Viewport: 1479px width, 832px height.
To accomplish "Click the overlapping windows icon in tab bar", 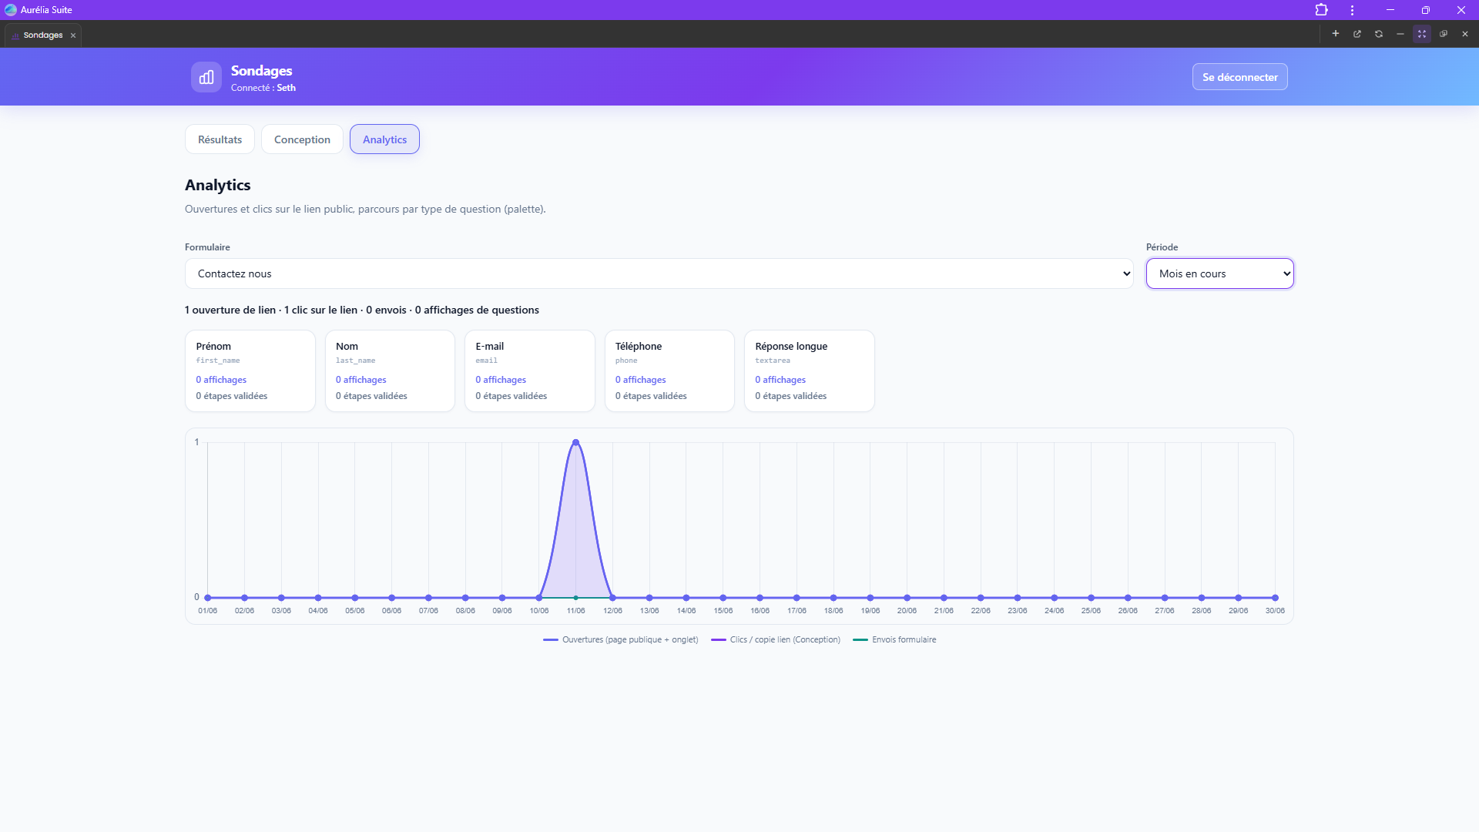I will coord(1444,34).
